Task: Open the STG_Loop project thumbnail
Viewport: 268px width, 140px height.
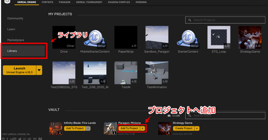Action: coord(219,37)
